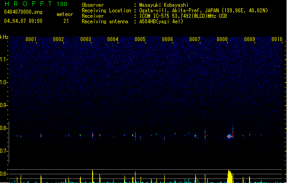Image resolution: width=287 pixels, height=183 pixels.
Task: Click the 'meteor' count label
Action: pyautogui.click(x=65, y=14)
